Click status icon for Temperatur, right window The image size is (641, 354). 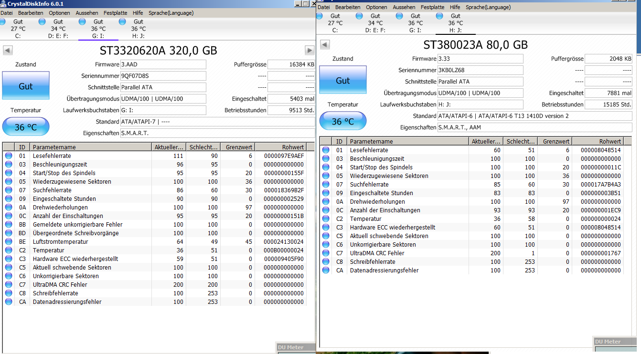(326, 219)
